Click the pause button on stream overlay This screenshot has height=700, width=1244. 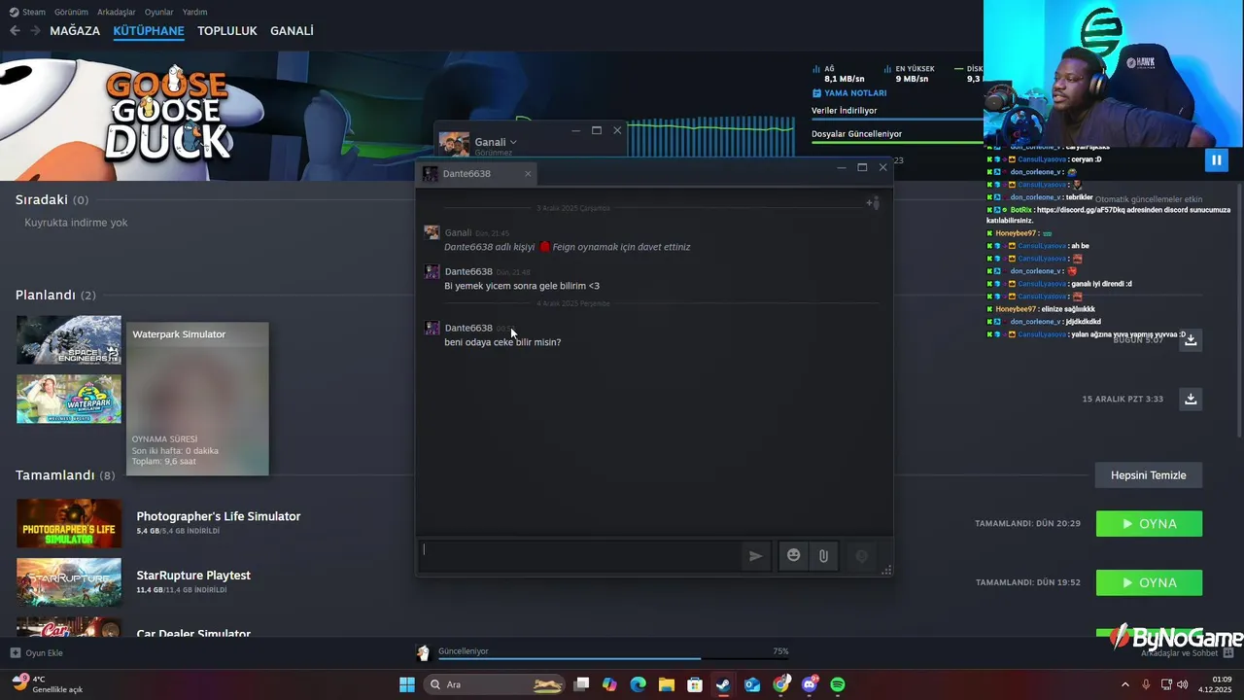click(1216, 160)
